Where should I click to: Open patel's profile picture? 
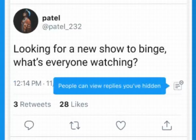click(x=24, y=26)
